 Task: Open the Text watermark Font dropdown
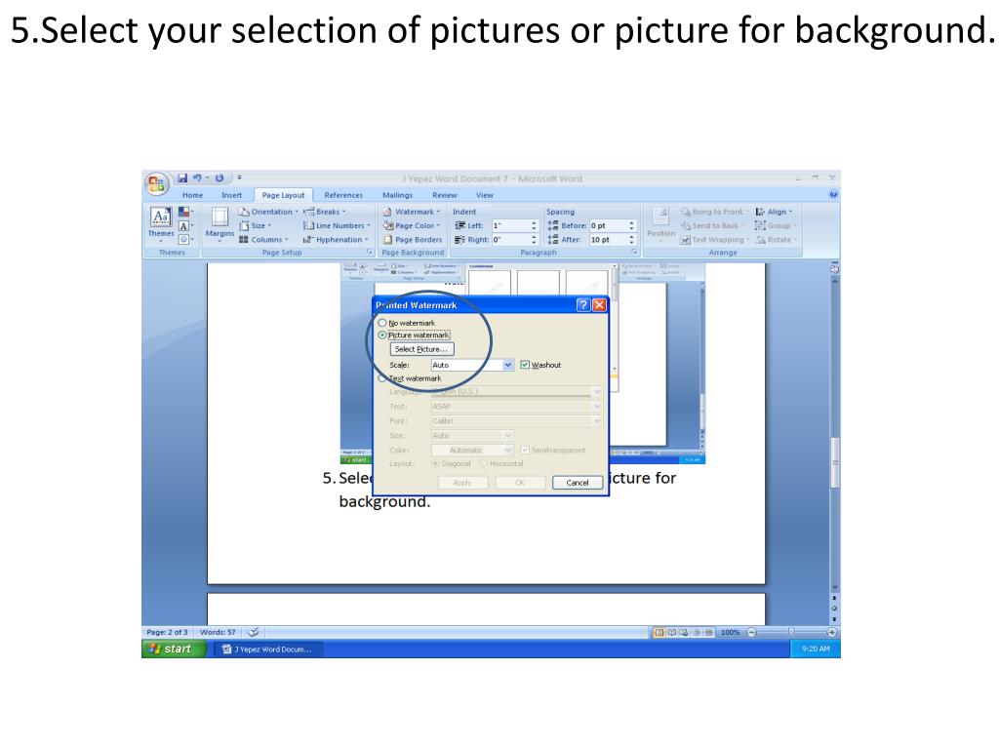[596, 421]
